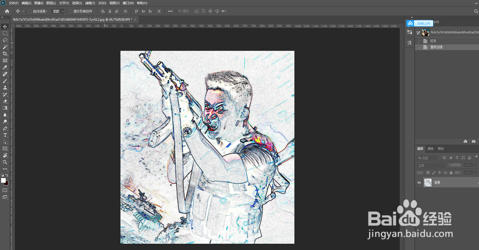Open the 不透明度 opacity dropdown arrow
The height and width of the screenshot is (250, 479).
475,165
